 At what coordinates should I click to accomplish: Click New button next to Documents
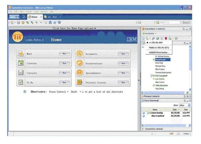coord(123,54)
